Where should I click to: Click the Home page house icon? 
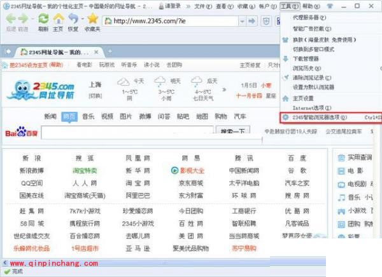[59, 18]
